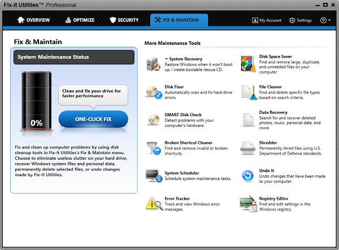Open the Security tab
Image resolution: width=339 pixels, height=250 pixels.
pyautogui.click(x=124, y=20)
